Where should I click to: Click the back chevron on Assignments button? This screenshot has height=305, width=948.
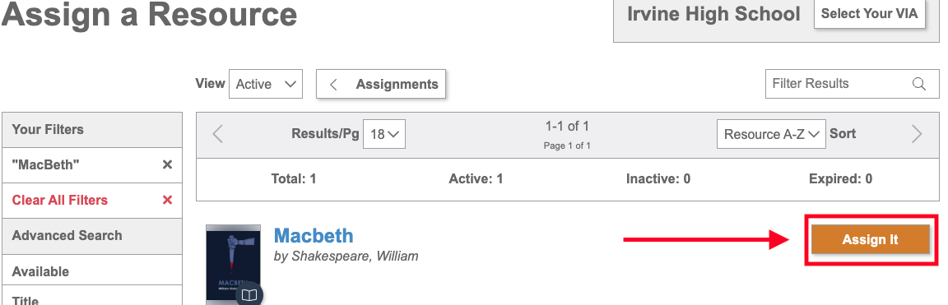[x=333, y=85]
